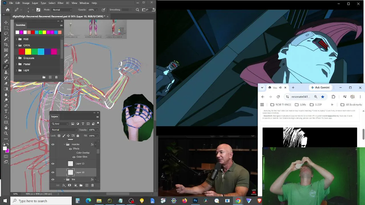The image size is (365, 205).
Task: Toggle lock all in the Layers panel
Action: (x=78, y=136)
